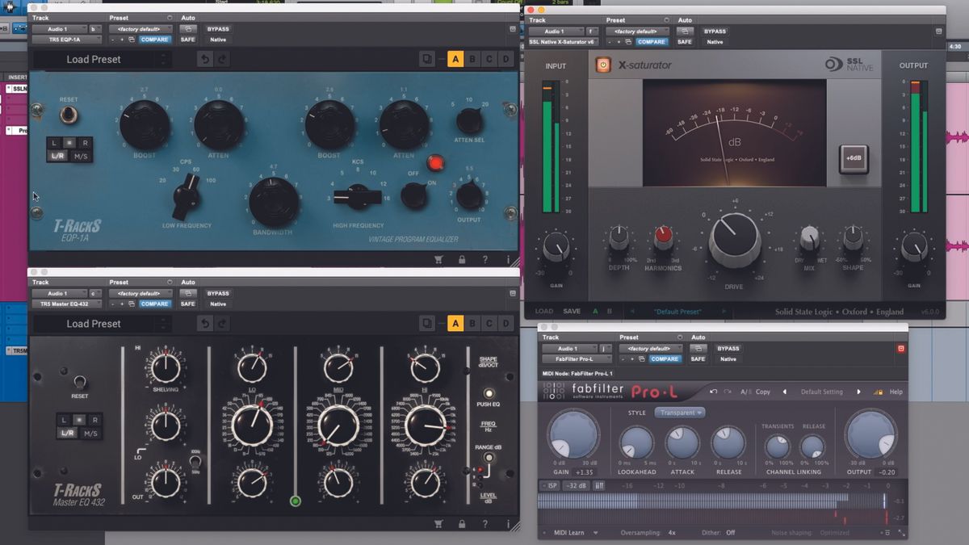Screen dimensions: 969x545
Task: Click the redo arrow in the Master EQ 432 header
Action: pos(222,324)
